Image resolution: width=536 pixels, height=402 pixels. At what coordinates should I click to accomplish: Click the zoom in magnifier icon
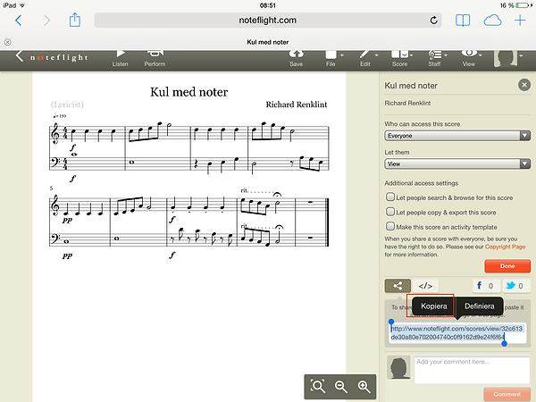pyautogui.click(x=364, y=387)
